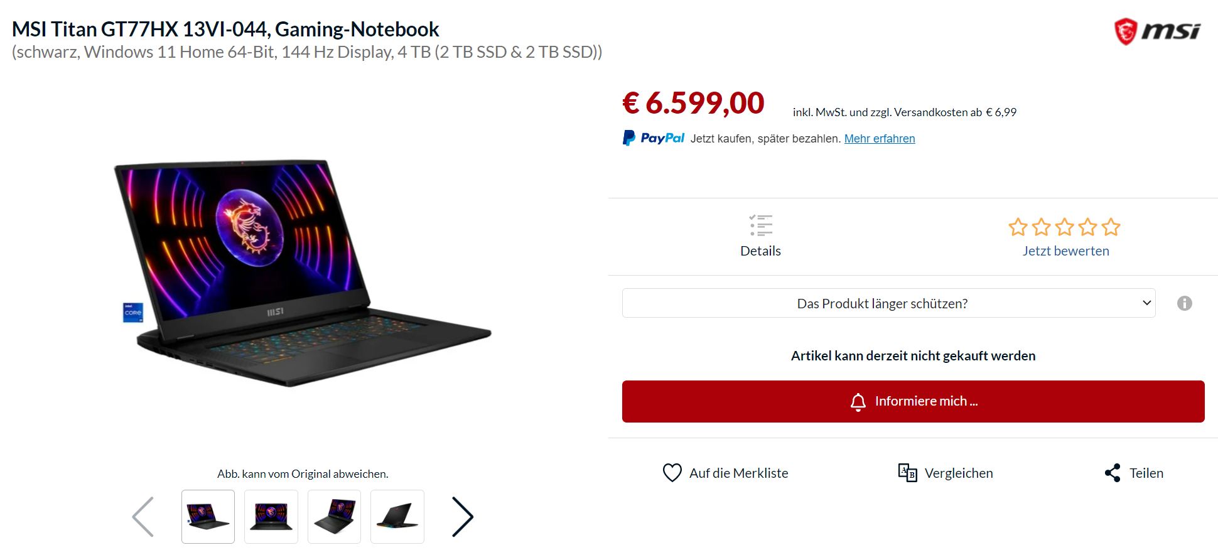Screen dimensions: 1218x550
Task: Click the "Jetzt bewerten" link
Action: 1065,251
